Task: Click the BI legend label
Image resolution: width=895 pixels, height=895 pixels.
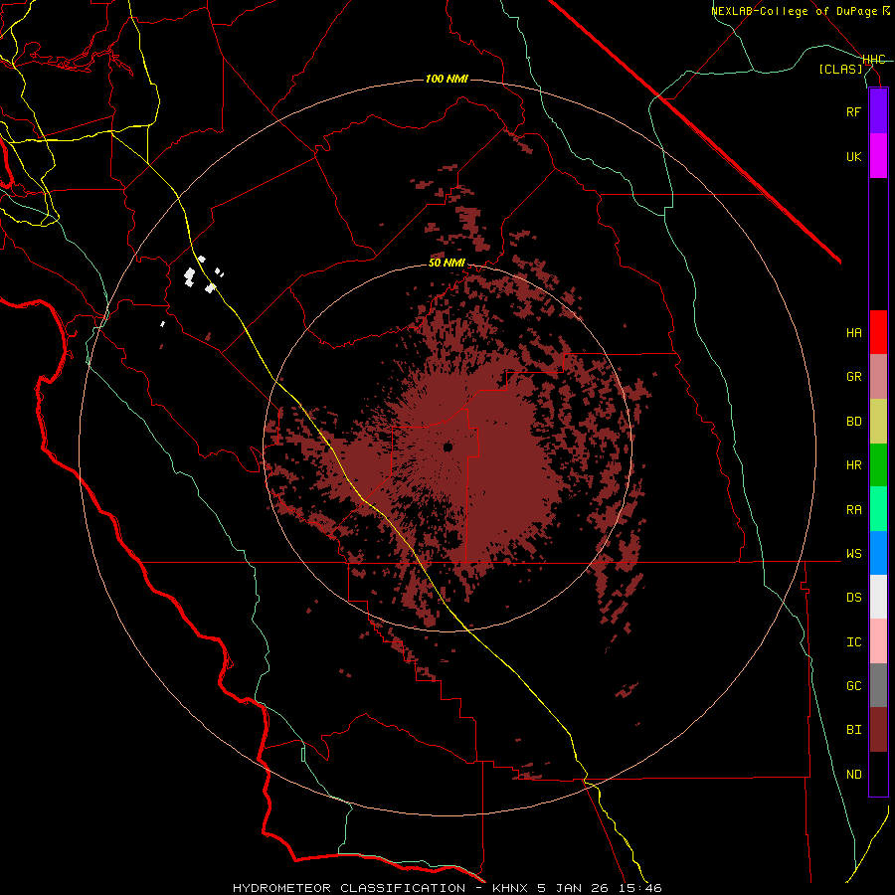Action: coord(853,730)
